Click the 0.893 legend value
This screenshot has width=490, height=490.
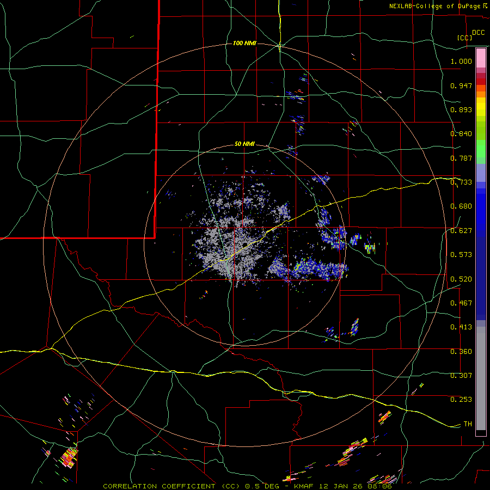click(461, 109)
